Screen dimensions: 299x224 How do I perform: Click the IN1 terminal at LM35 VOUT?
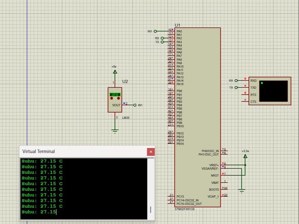135,105
